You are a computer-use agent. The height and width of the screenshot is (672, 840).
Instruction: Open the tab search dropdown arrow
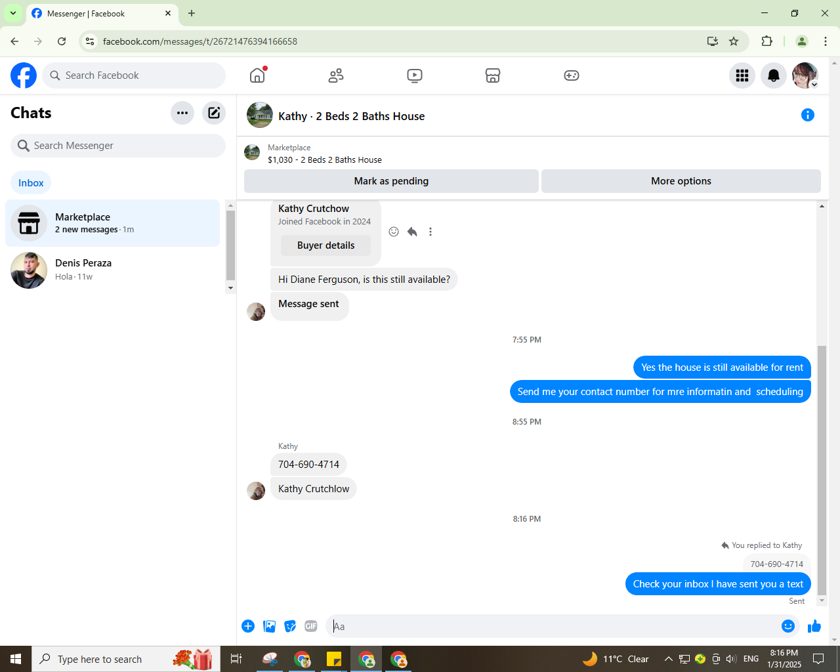point(13,13)
